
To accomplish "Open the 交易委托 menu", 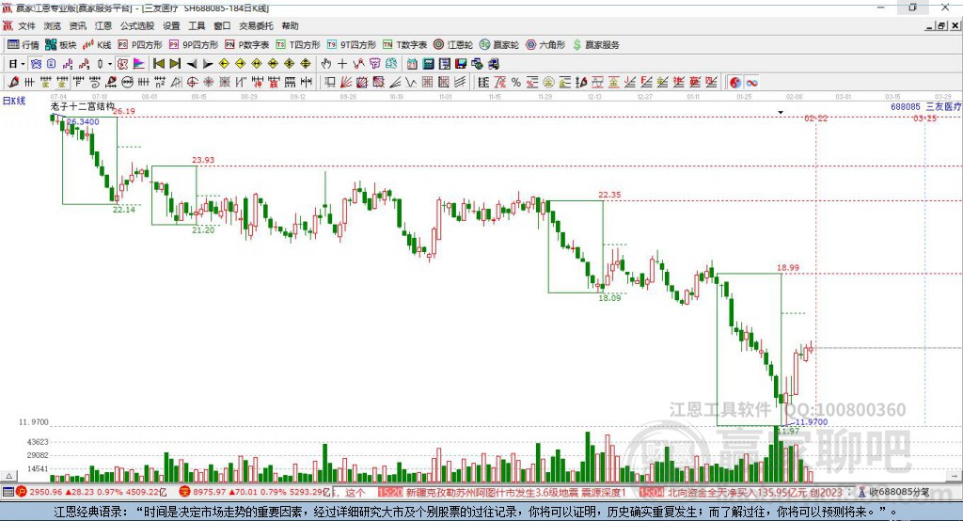I will click(x=256, y=25).
